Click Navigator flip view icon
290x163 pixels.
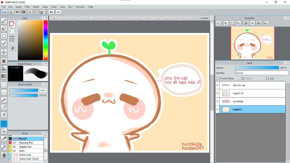(266, 23)
